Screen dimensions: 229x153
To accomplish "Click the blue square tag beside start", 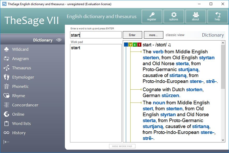I will point(126,45).
